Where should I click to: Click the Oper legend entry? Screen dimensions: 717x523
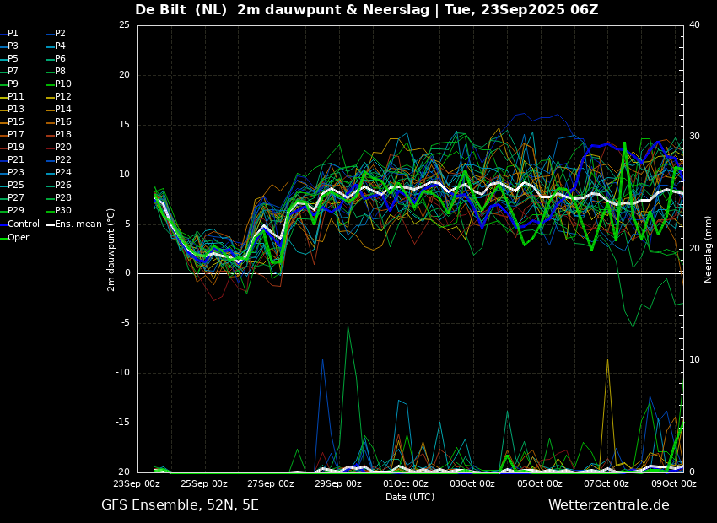pyautogui.click(x=19, y=238)
